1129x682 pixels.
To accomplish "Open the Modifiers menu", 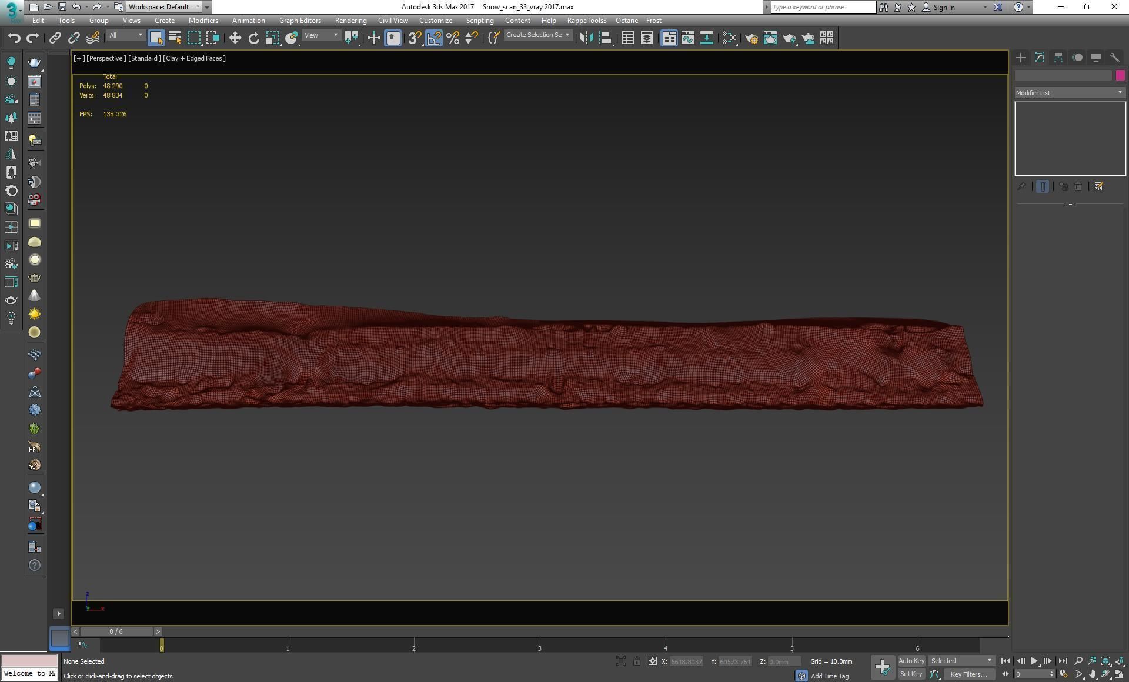I will 203,21.
